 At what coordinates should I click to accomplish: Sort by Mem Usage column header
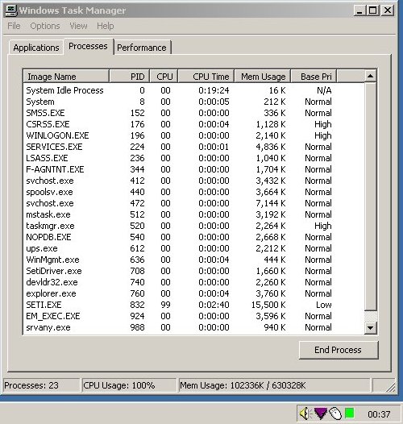(263, 77)
